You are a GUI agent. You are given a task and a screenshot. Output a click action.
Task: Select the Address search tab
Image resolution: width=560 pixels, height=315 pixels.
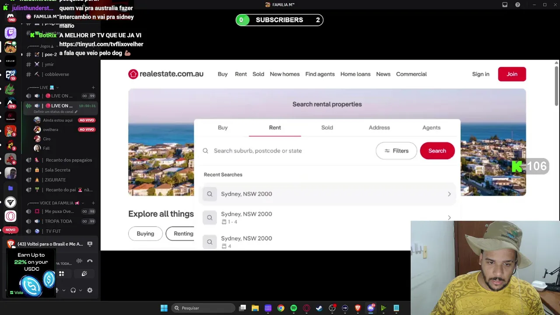[379, 127]
